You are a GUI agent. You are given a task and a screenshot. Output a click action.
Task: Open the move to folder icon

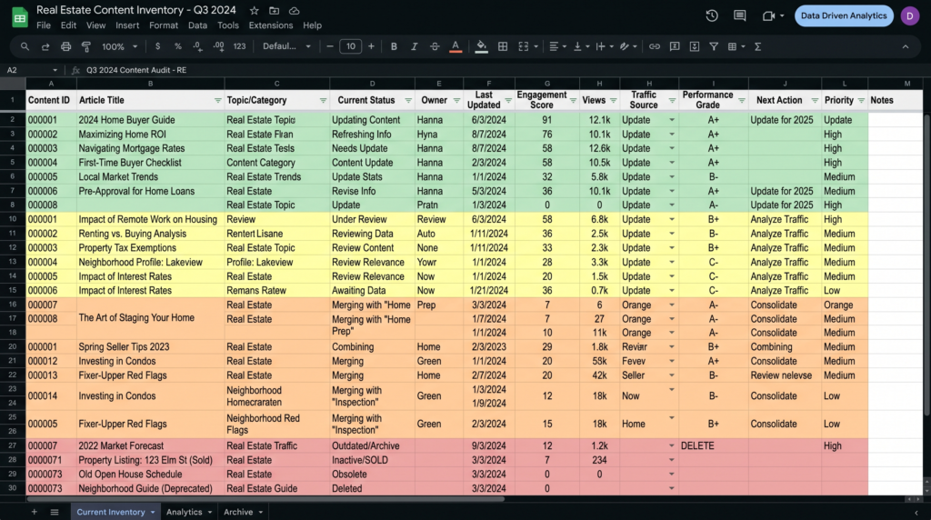click(274, 11)
